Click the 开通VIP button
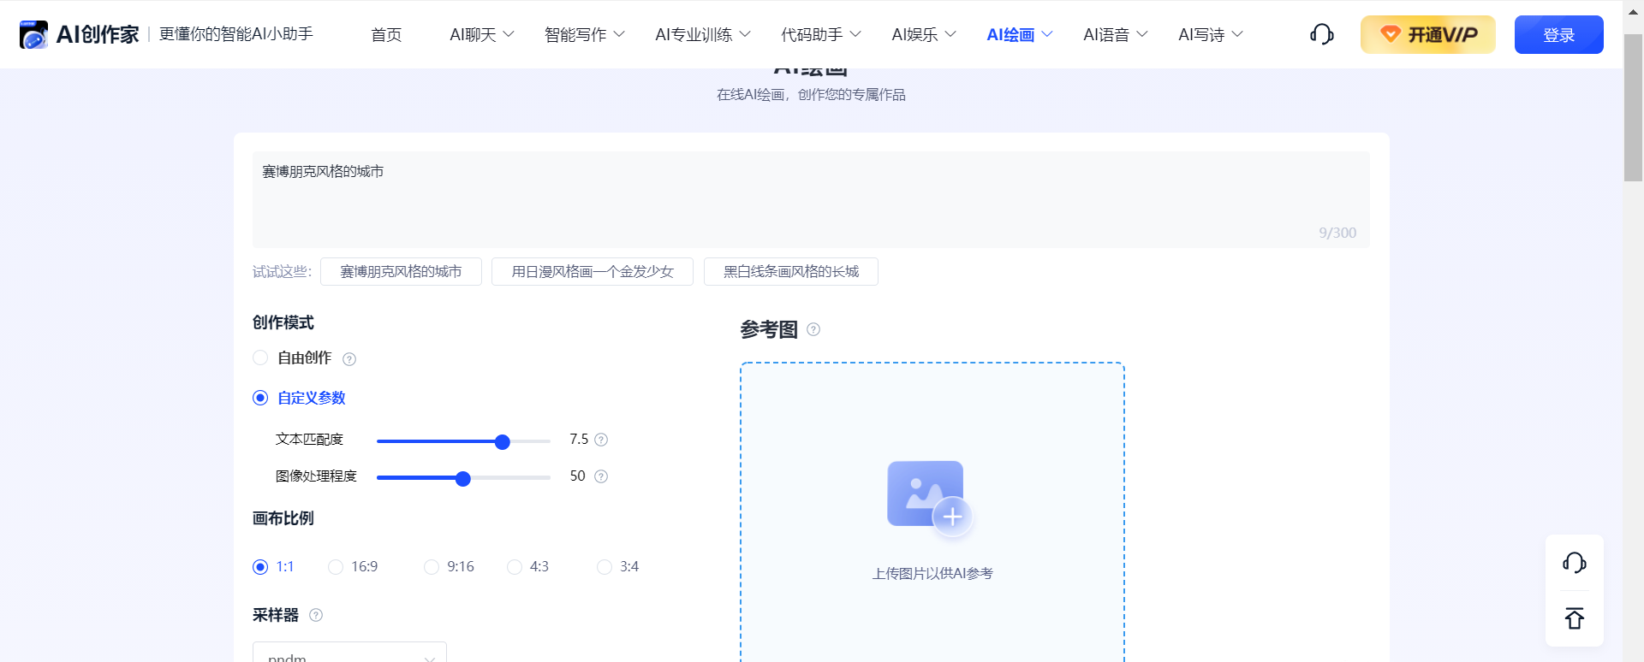Image resolution: width=1644 pixels, height=662 pixels. pos(1427,35)
